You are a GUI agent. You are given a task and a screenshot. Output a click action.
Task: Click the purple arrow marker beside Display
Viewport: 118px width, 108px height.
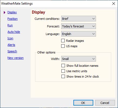[5, 12]
